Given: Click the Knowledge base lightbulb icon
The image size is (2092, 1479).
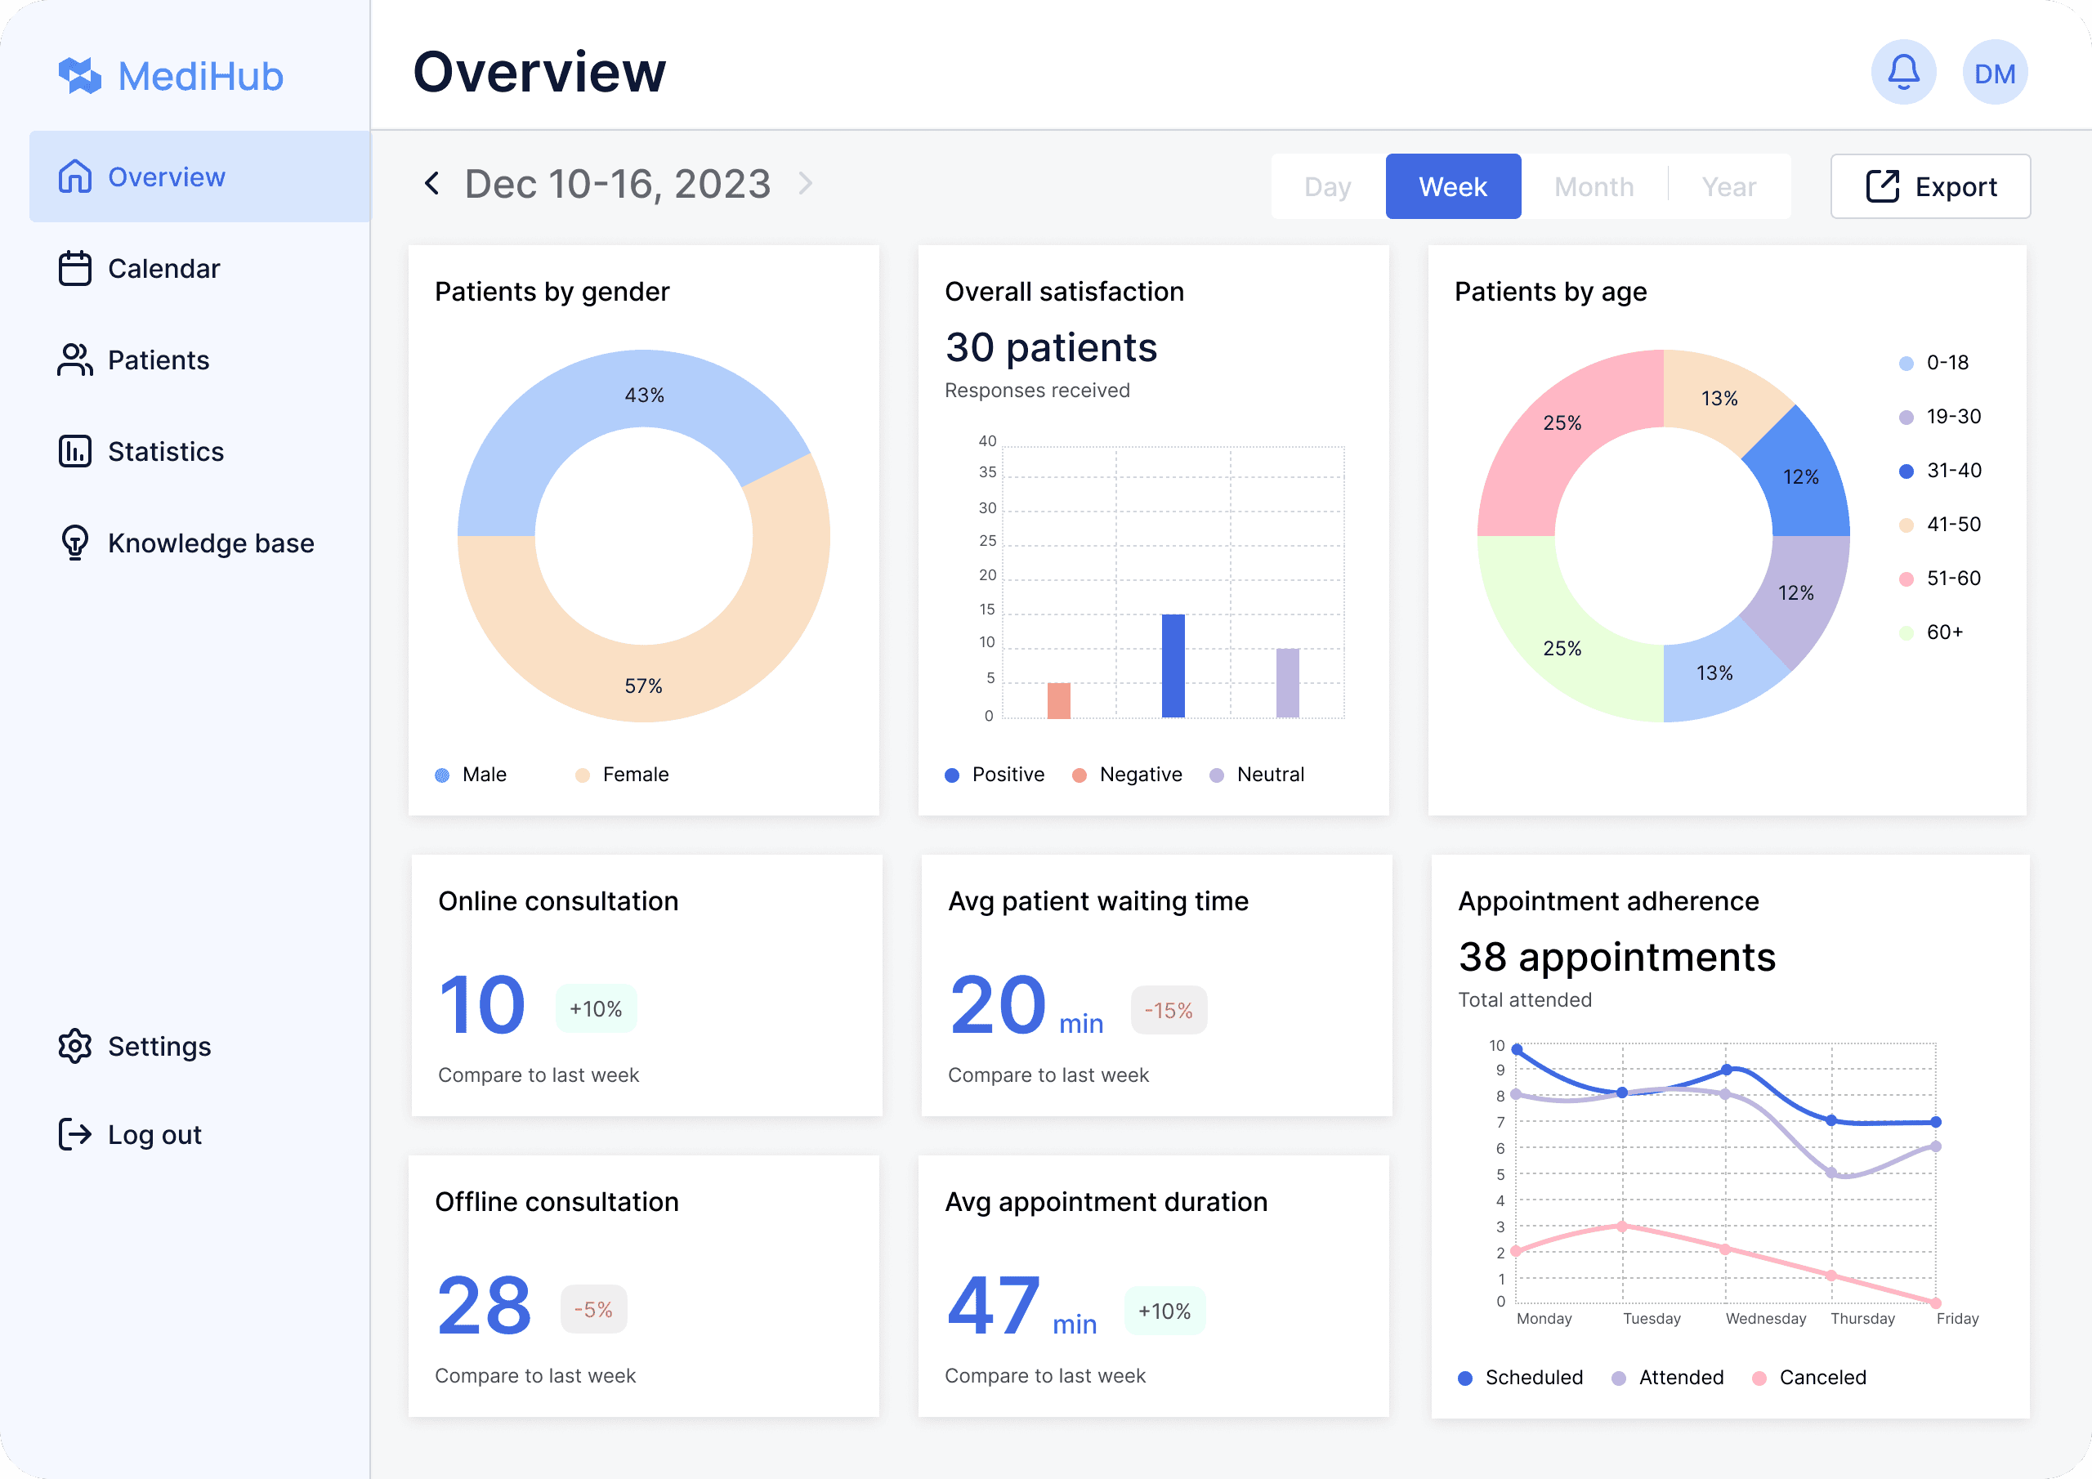Looking at the screenshot, I should 74,543.
